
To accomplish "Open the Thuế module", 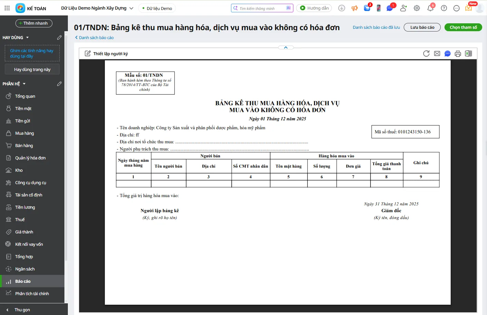I will pos(20,219).
